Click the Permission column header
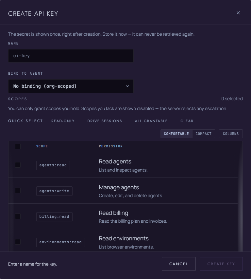Screen dimensions: 251x279 111,146
